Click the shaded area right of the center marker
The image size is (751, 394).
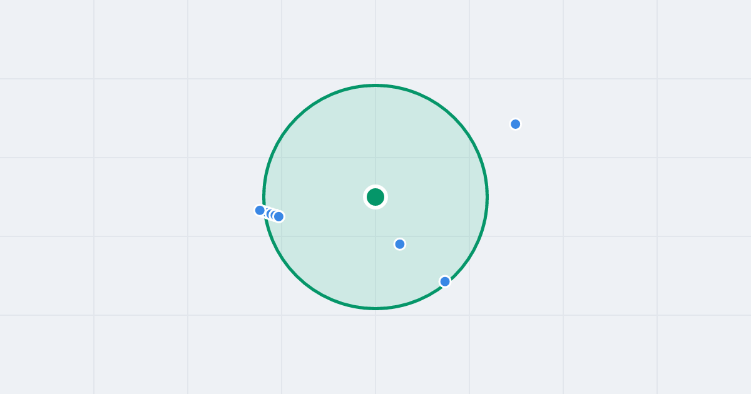point(432,197)
